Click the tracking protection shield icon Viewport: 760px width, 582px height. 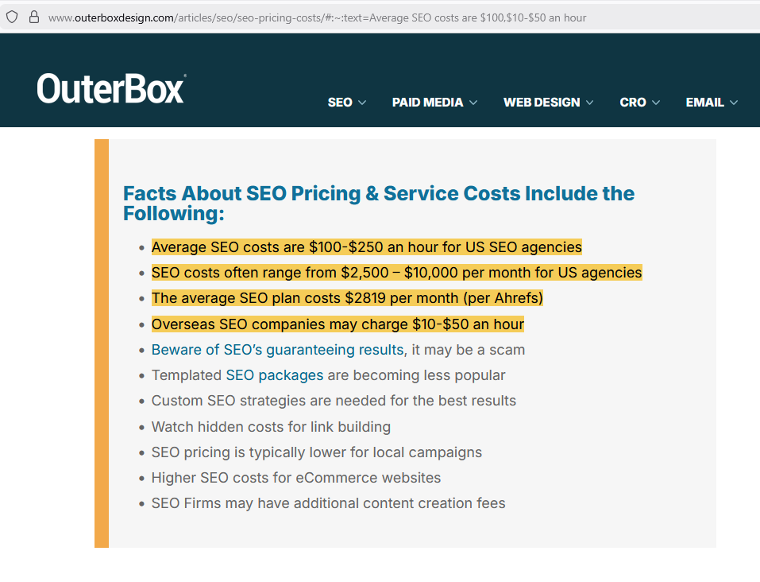pos(12,17)
